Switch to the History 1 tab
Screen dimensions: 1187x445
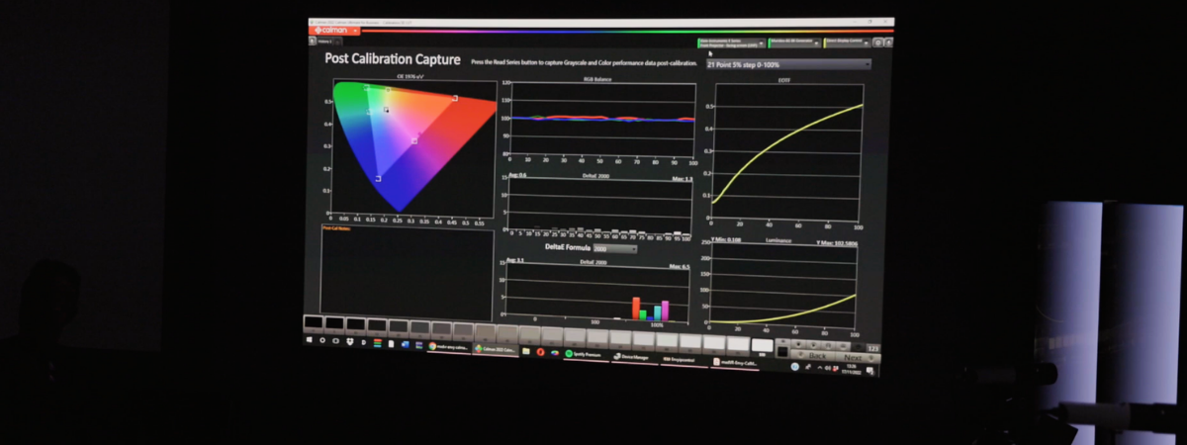coord(325,42)
